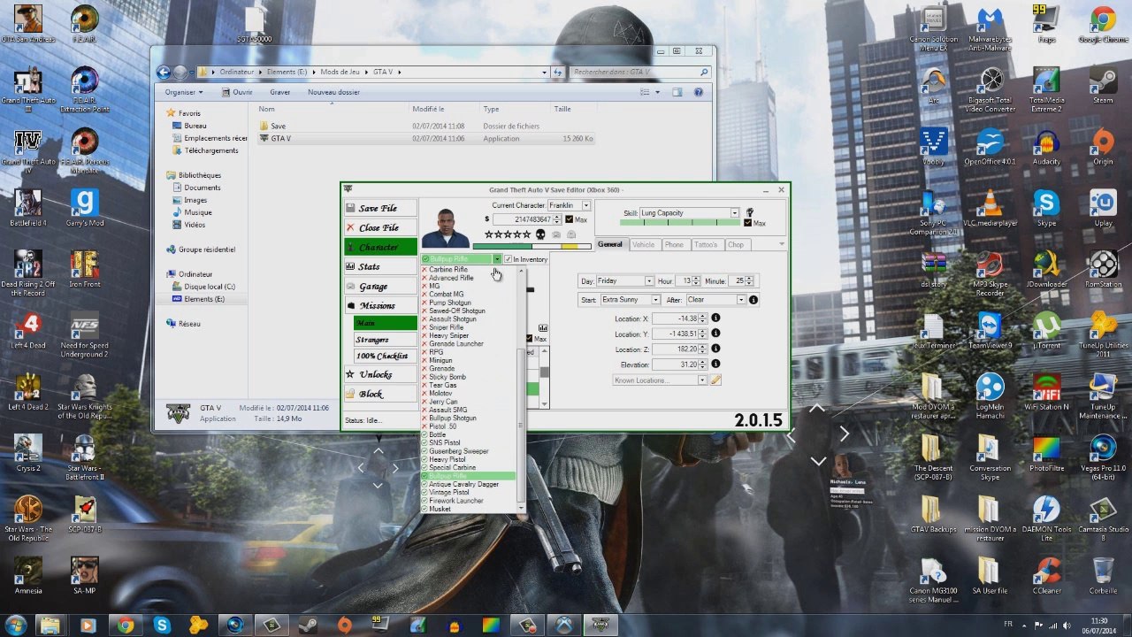The width and height of the screenshot is (1132, 637).
Task: Click the Hour stepper field
Action: 689,280
